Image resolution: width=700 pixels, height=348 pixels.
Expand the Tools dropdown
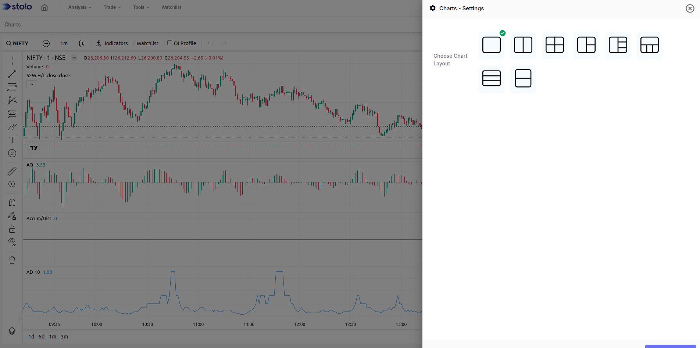point(140,7)
